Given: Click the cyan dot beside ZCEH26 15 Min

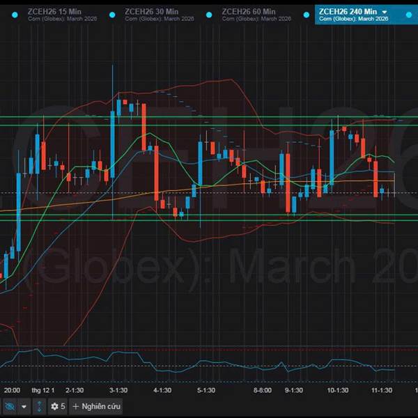Looking at the screenshot, I should 15,15.
